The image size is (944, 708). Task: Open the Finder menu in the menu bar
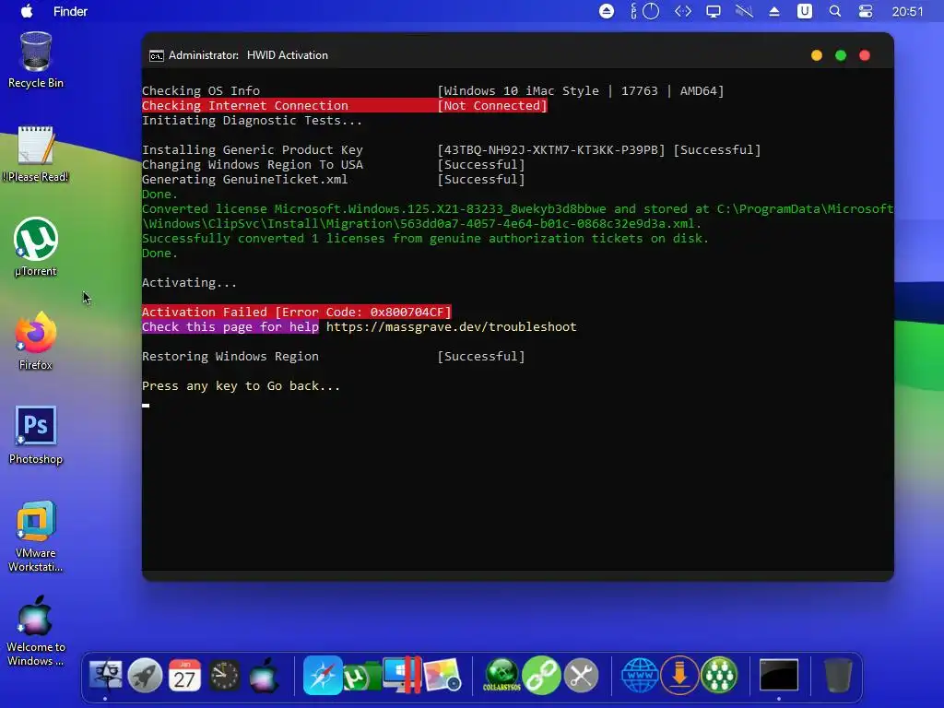point(70,11)
